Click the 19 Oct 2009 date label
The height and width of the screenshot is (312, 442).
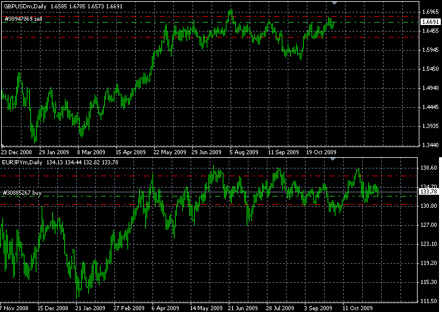point(321,152)
